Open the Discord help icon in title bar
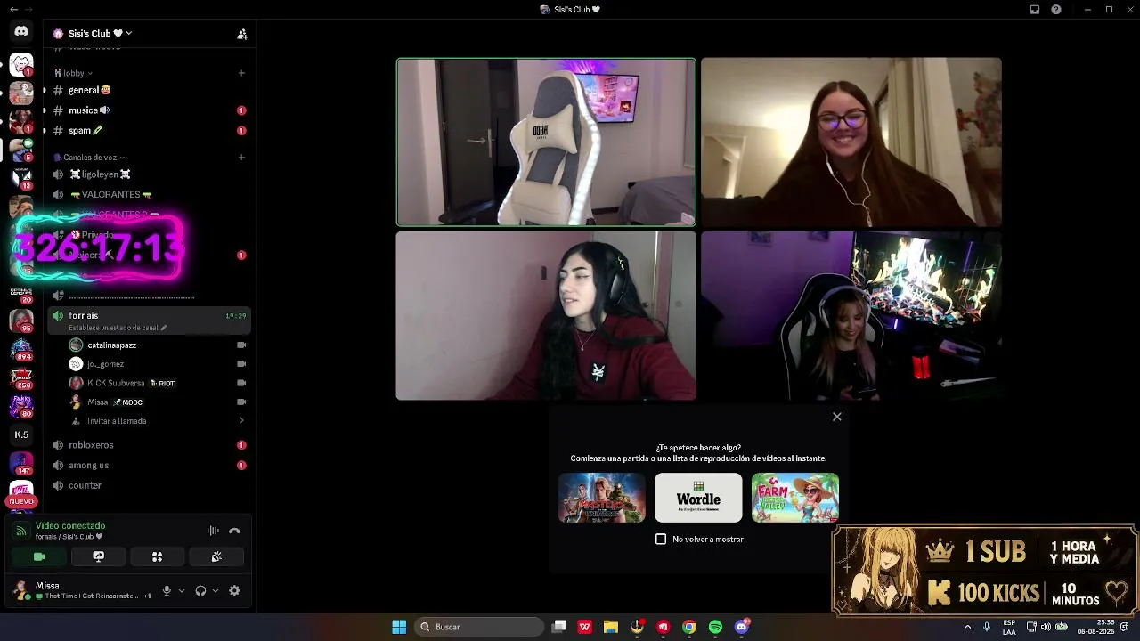 [x=1056, y=10]
